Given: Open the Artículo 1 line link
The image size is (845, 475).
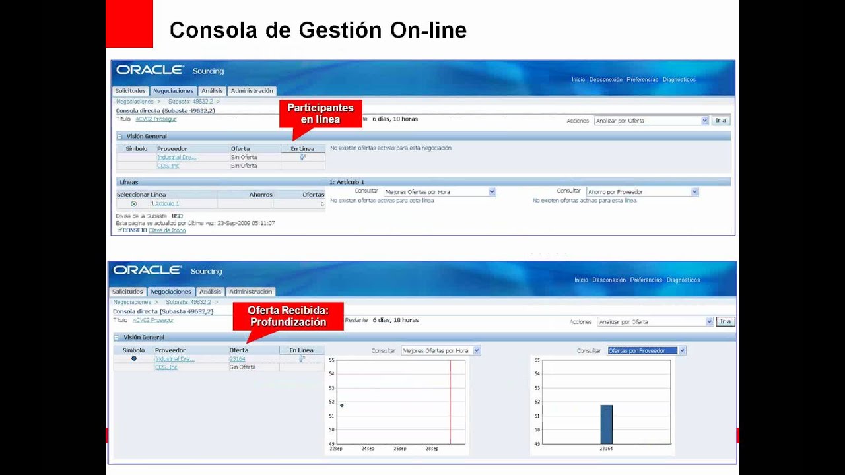Looking at the screenshot, I should tap(167, 204).
